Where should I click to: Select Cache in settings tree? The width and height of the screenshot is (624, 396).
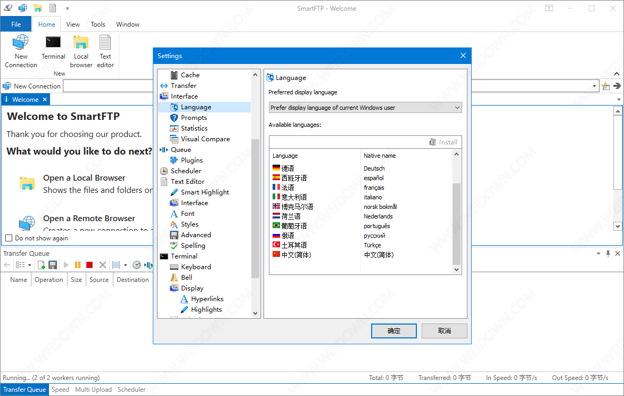(190, 75)
